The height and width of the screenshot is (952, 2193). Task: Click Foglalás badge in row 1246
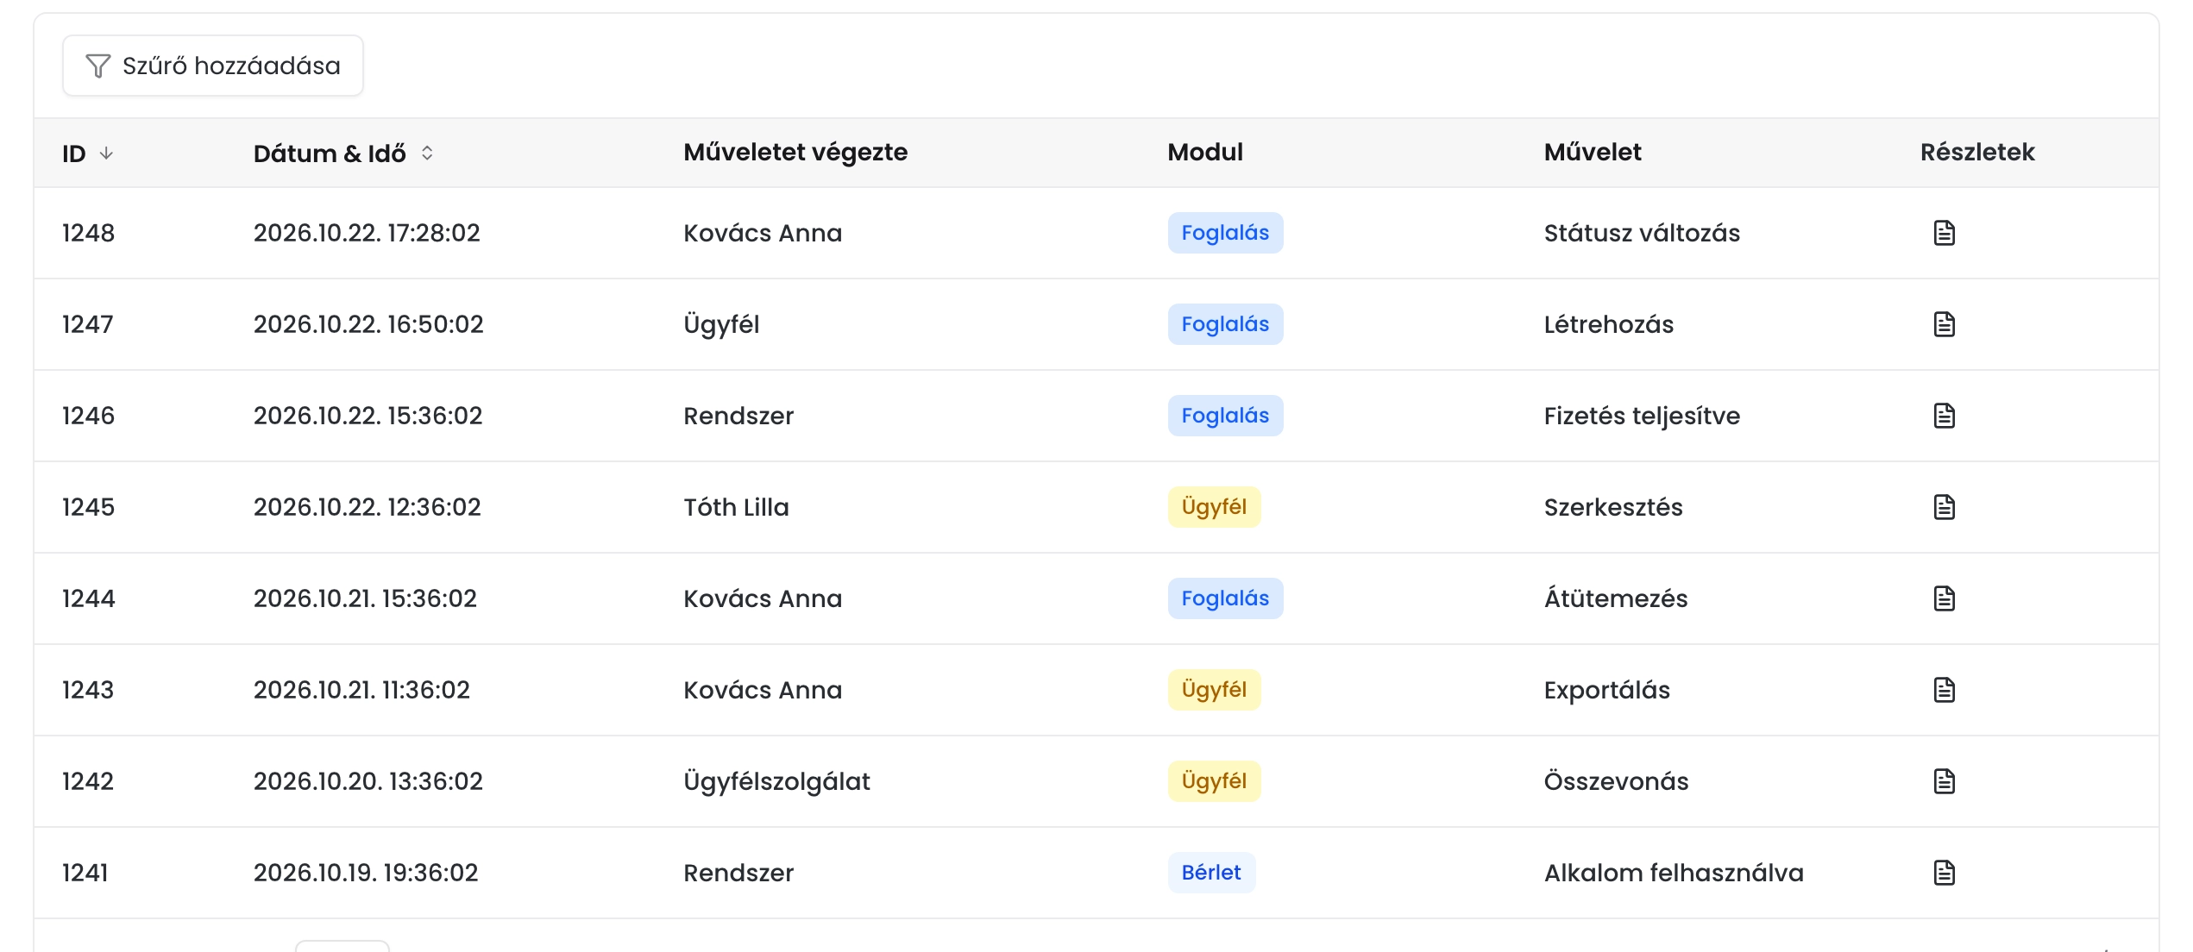(1225, 416)
